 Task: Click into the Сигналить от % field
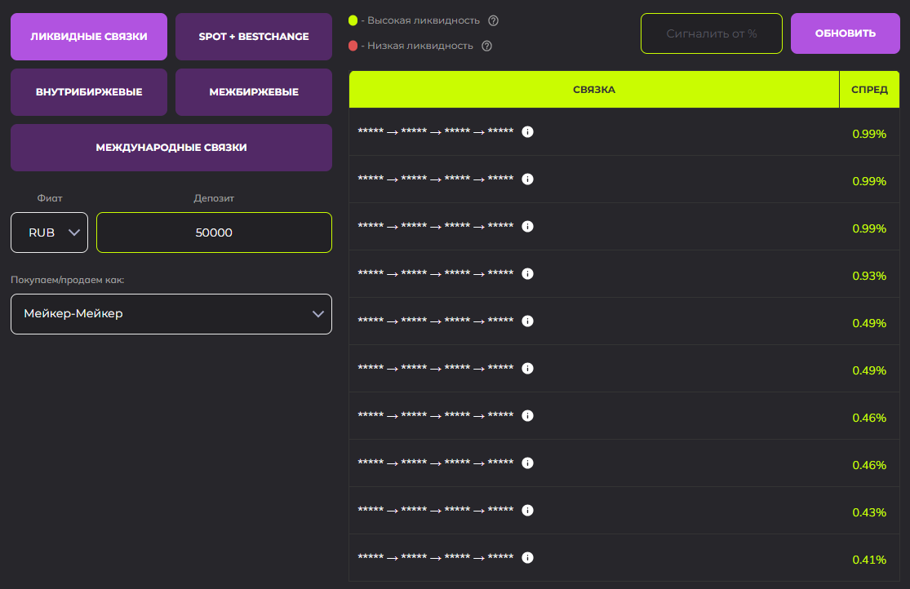712,33
